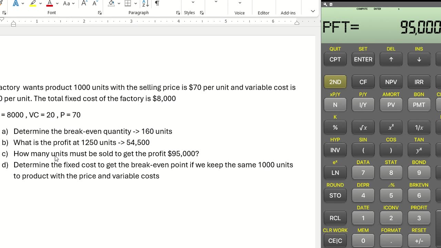441x248 pixels.
Task: Click the square root key
Action: (363, 127)
